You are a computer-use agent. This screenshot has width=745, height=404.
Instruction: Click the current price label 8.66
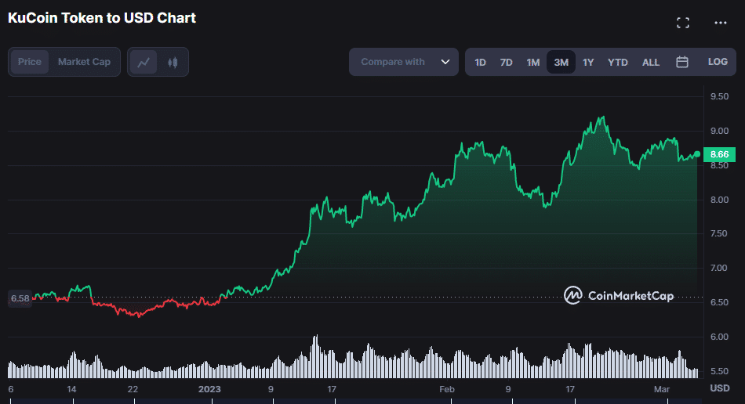(719, 154)
